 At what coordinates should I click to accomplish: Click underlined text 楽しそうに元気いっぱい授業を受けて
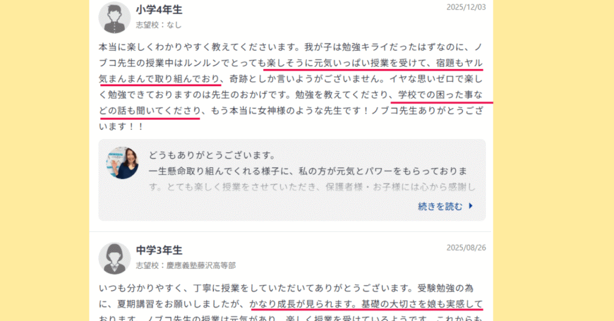[346, 63]
